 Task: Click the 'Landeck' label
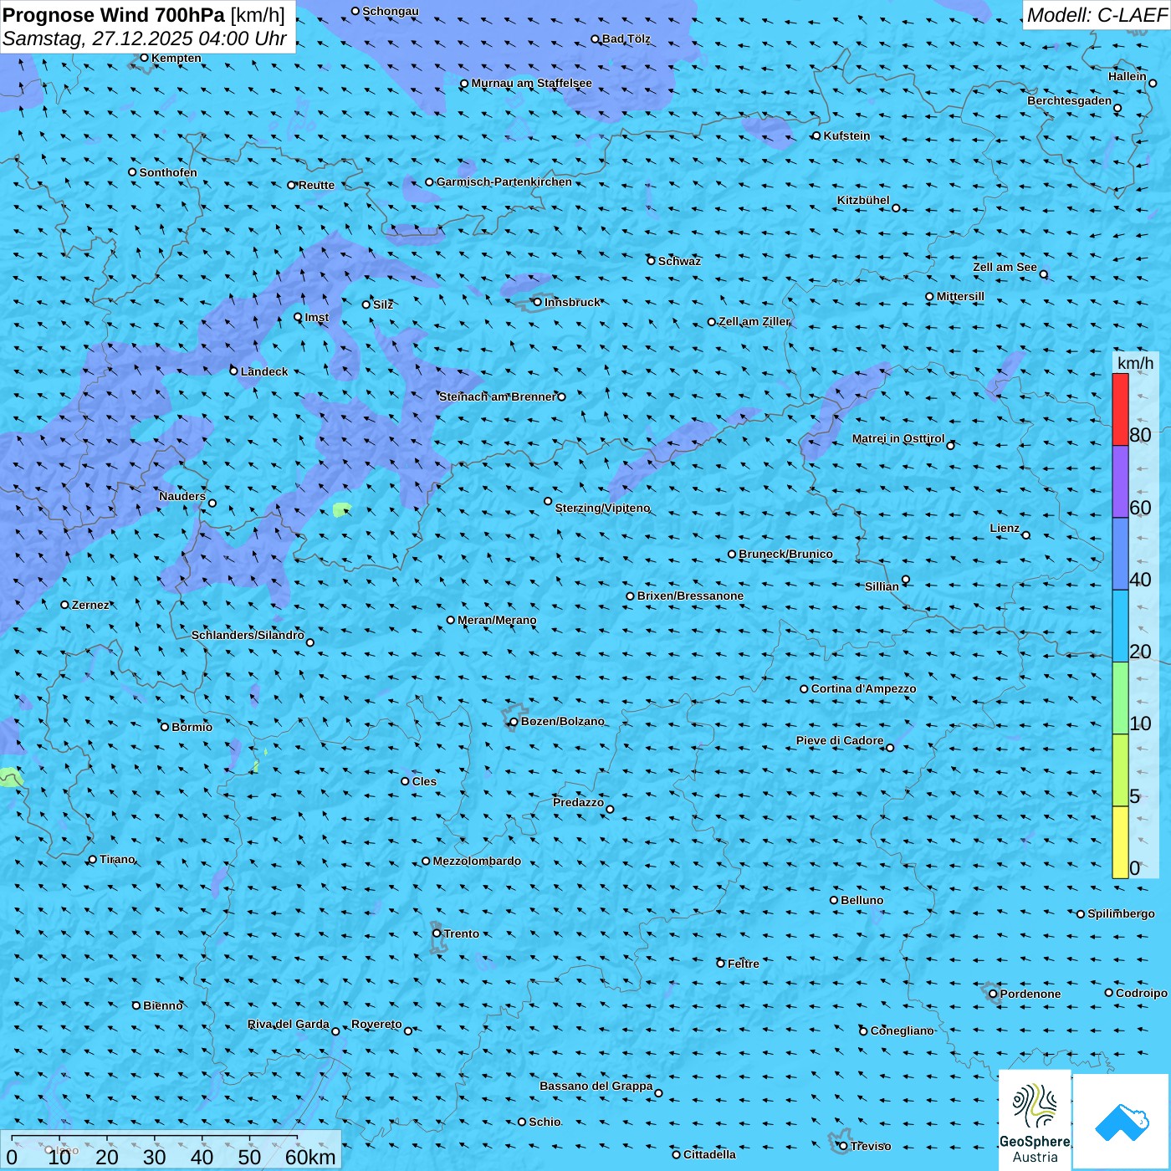pos(264,371)
